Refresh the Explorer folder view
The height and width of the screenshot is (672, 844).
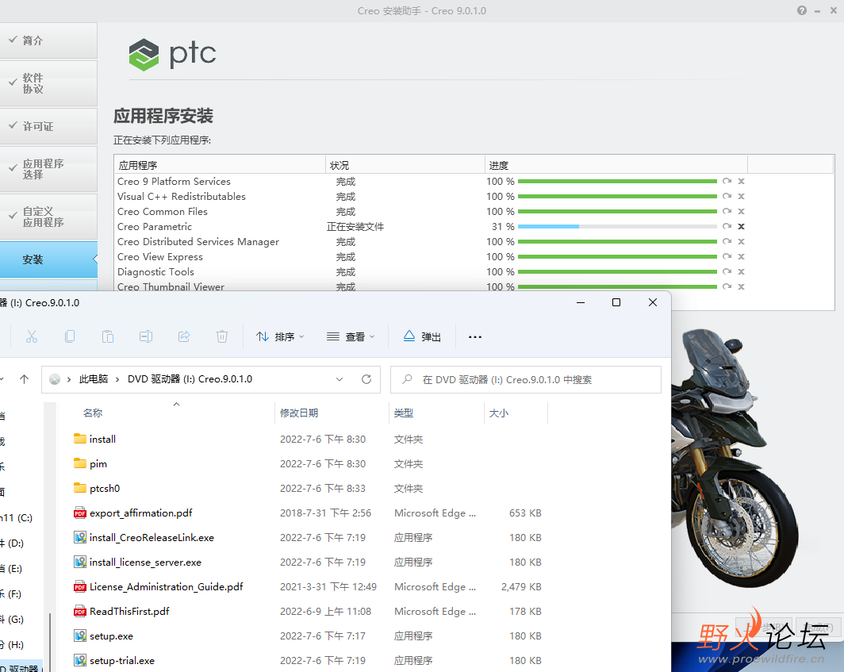tap(366, 379)
